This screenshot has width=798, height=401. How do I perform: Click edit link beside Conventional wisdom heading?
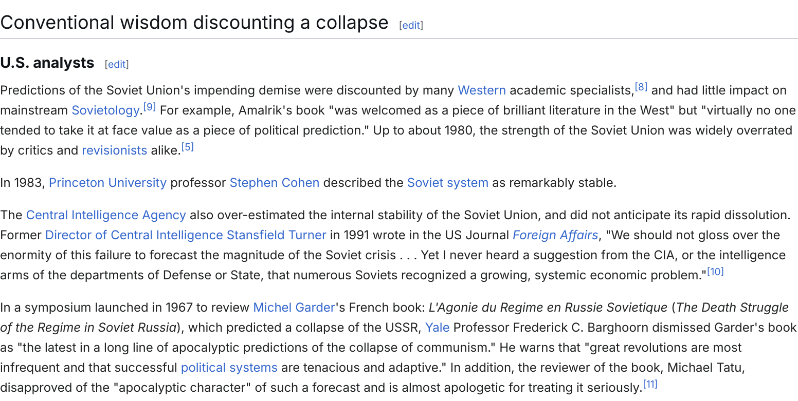(411, 25)
